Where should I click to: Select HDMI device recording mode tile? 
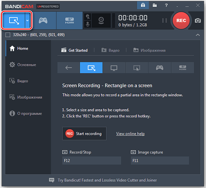coord(183,68)
